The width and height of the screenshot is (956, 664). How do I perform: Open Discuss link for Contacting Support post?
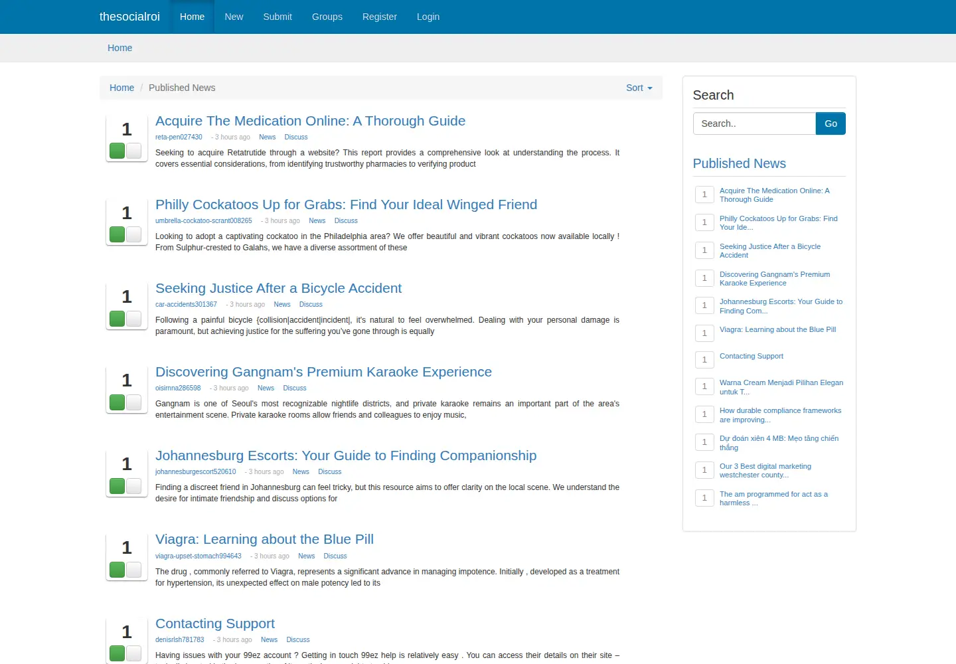click(298, 639)
